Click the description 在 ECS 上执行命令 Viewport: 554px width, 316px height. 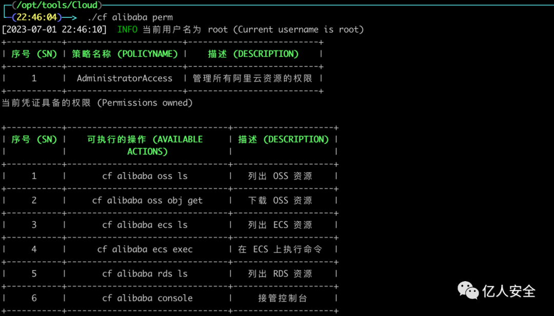[280, 249]
